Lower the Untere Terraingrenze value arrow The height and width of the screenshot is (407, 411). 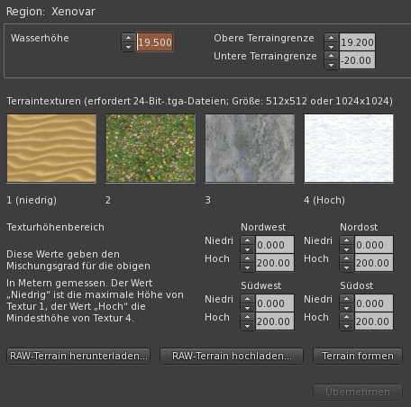331,65
